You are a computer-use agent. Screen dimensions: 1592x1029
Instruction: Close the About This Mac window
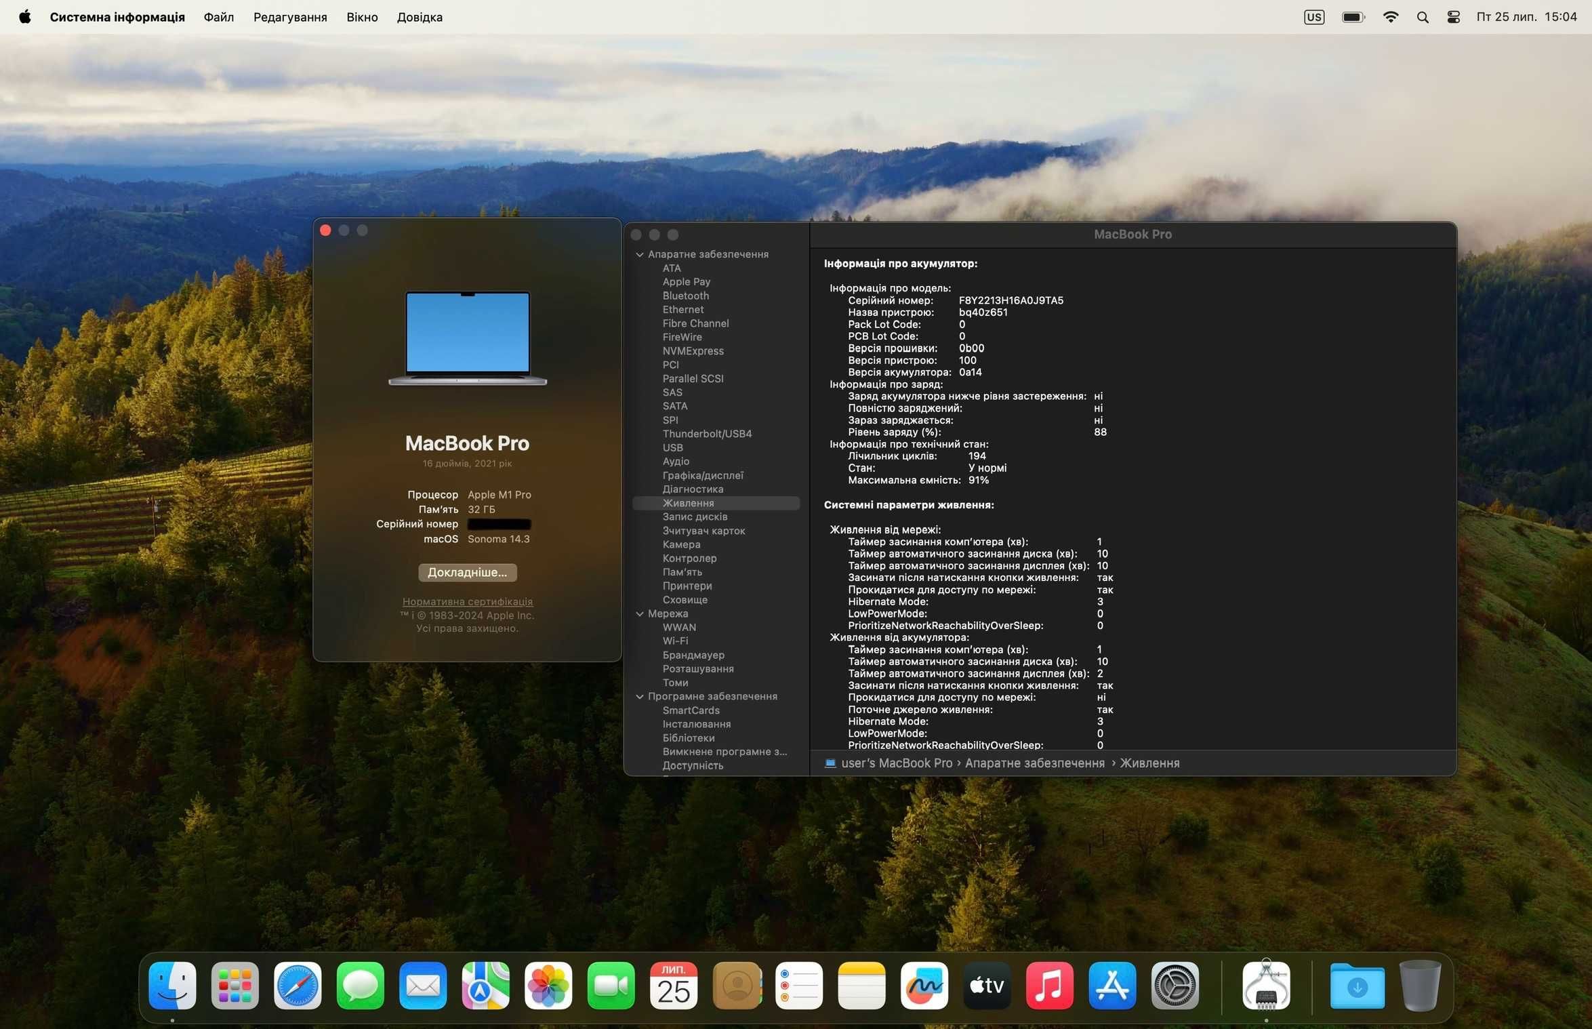[325, 230]
